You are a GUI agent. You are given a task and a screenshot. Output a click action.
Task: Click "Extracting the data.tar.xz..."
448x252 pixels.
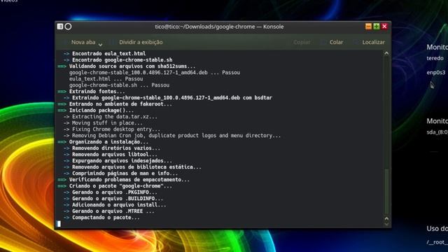pyautogui.click(x=115, y=117)
